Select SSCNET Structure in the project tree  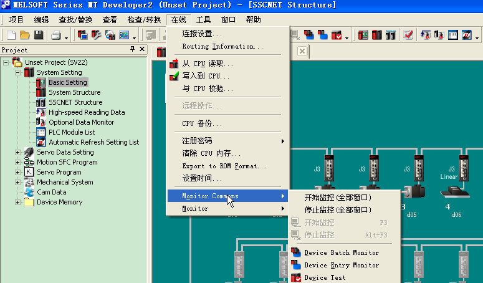[75, 102]
